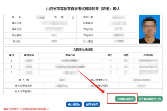Click the 返回详情页 button

coord(92,105)
